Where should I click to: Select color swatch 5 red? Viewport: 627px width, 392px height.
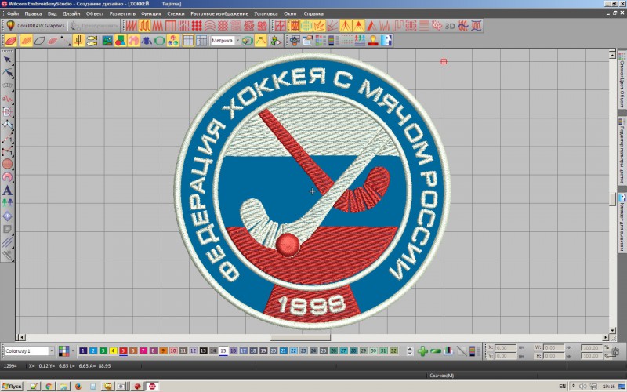click(x=123, y=350)
